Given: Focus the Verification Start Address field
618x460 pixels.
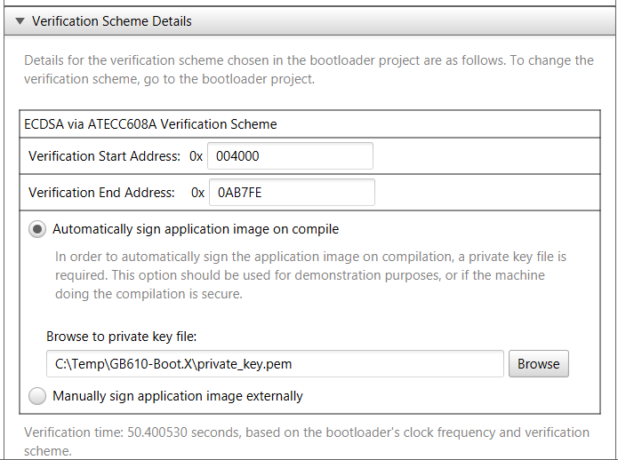Looking at the screenshot, I should pos(289,156).
